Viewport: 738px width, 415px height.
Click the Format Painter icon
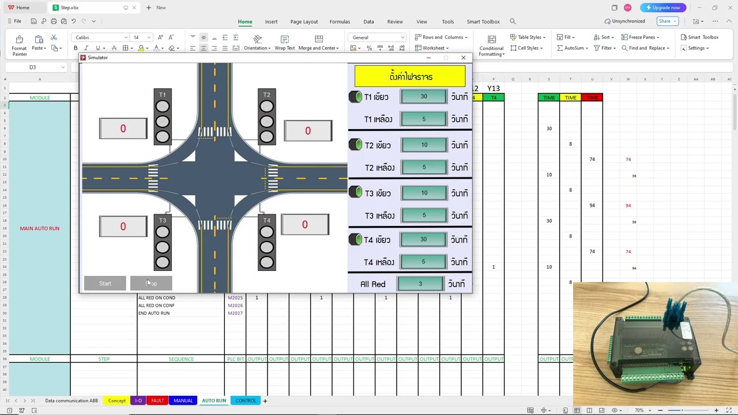tap(19, 40)
